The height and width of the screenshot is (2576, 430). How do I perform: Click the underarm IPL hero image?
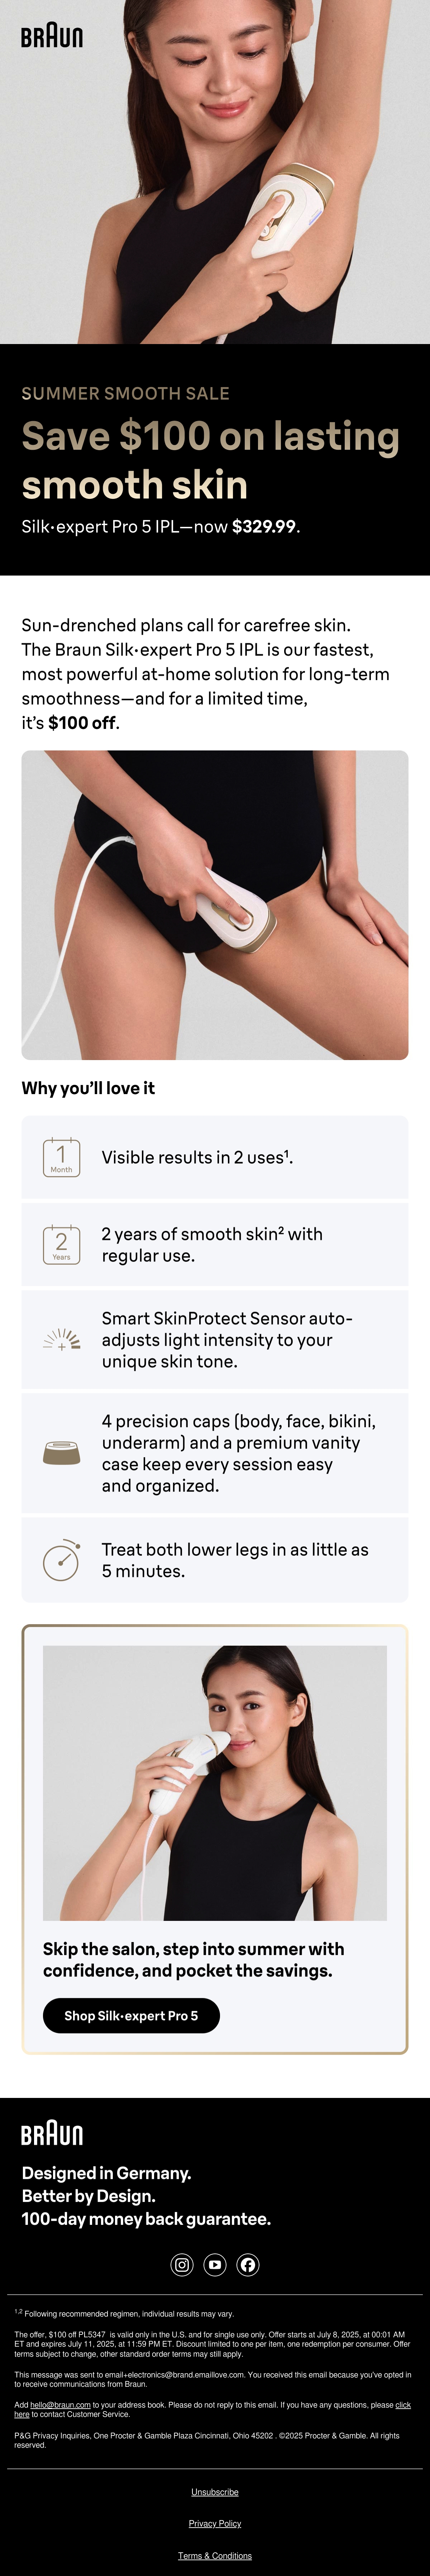pyautogui.click(x=215, y=172)
